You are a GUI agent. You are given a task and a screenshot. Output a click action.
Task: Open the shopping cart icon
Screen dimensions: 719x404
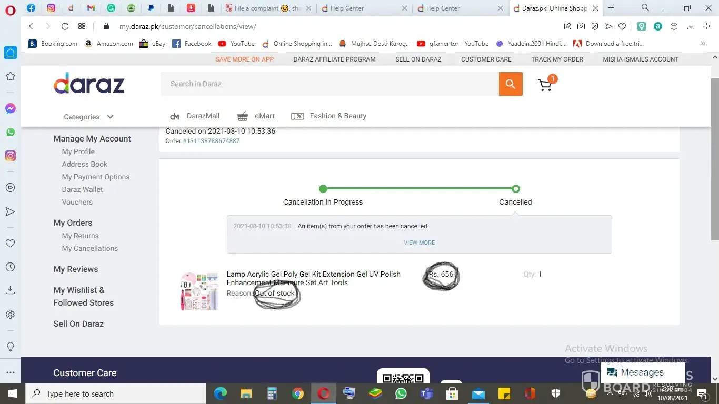[545, 85]
